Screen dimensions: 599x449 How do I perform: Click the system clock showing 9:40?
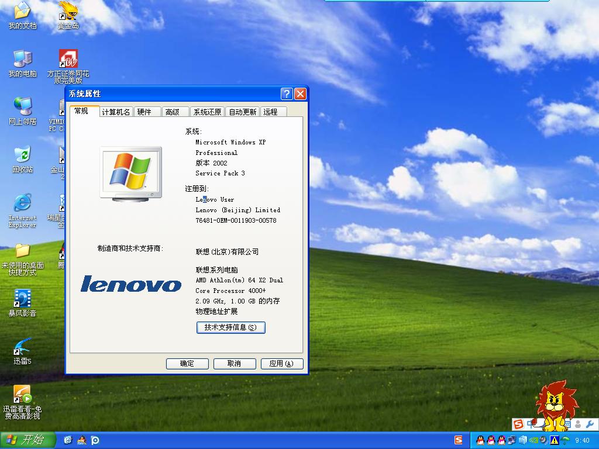582,440
